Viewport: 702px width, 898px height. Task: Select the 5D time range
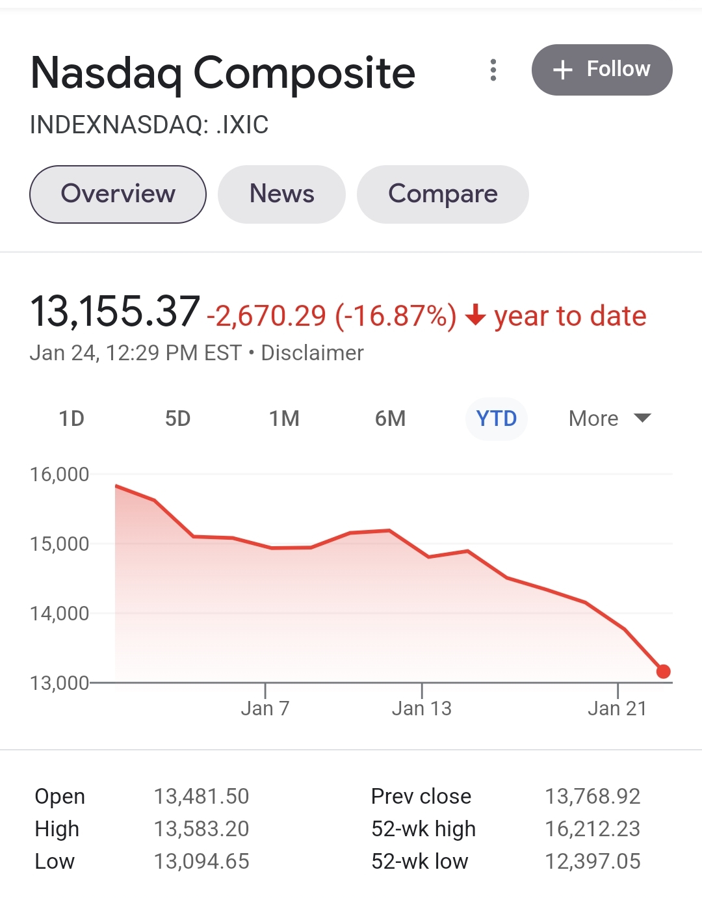pos(177,419)
